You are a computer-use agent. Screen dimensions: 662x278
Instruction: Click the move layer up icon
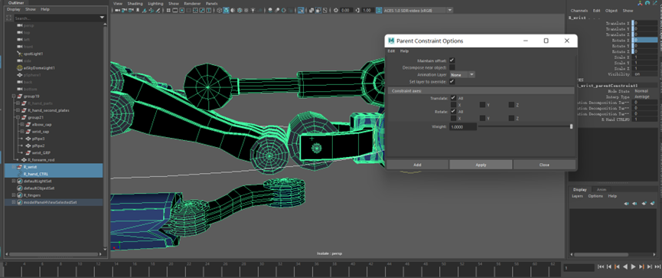click(626, 204)
